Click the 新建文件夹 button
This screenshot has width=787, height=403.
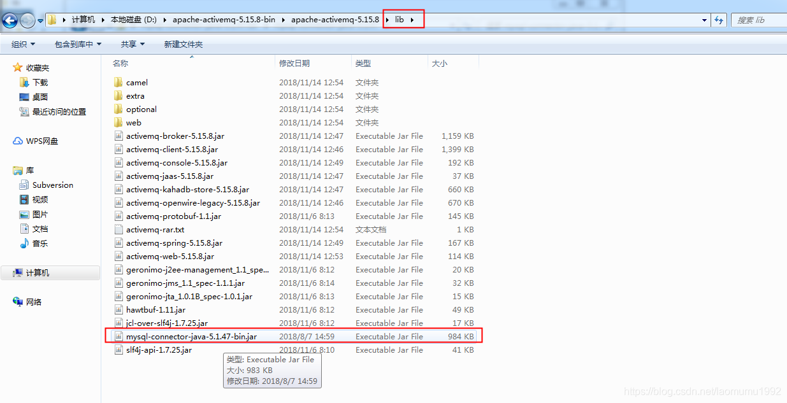(183, 44)
